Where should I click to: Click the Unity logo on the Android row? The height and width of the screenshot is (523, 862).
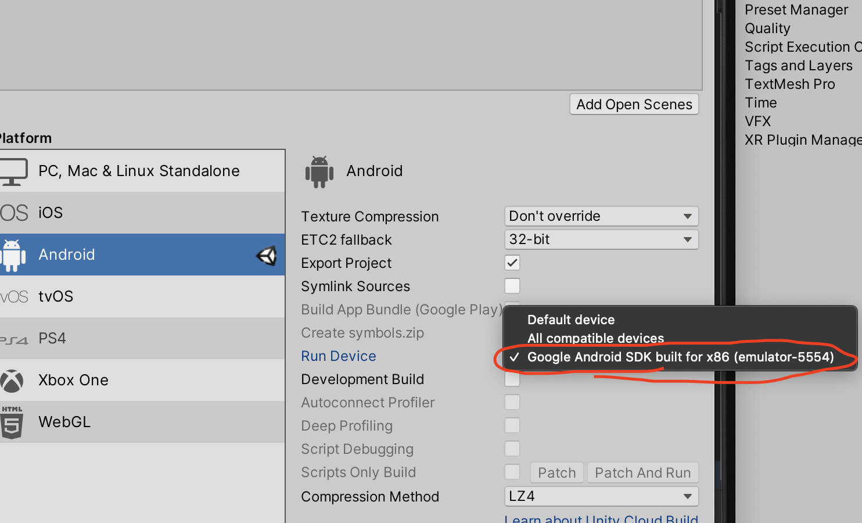pos(266,255)
